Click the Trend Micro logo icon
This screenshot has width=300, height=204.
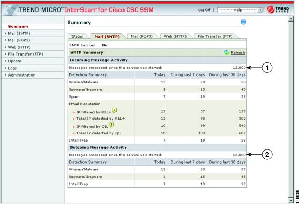271,9
